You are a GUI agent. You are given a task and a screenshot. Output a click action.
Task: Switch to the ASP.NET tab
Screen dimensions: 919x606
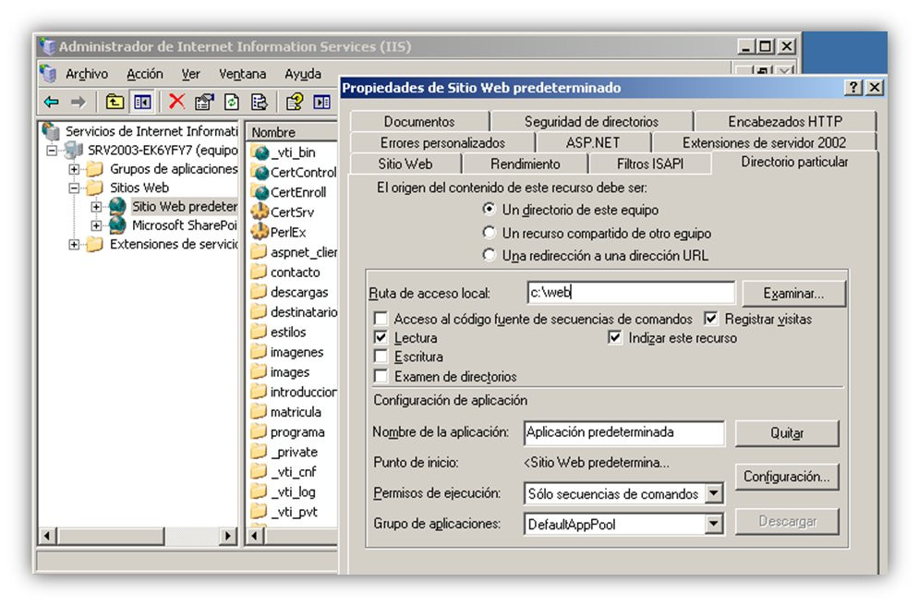coord(593,142)
